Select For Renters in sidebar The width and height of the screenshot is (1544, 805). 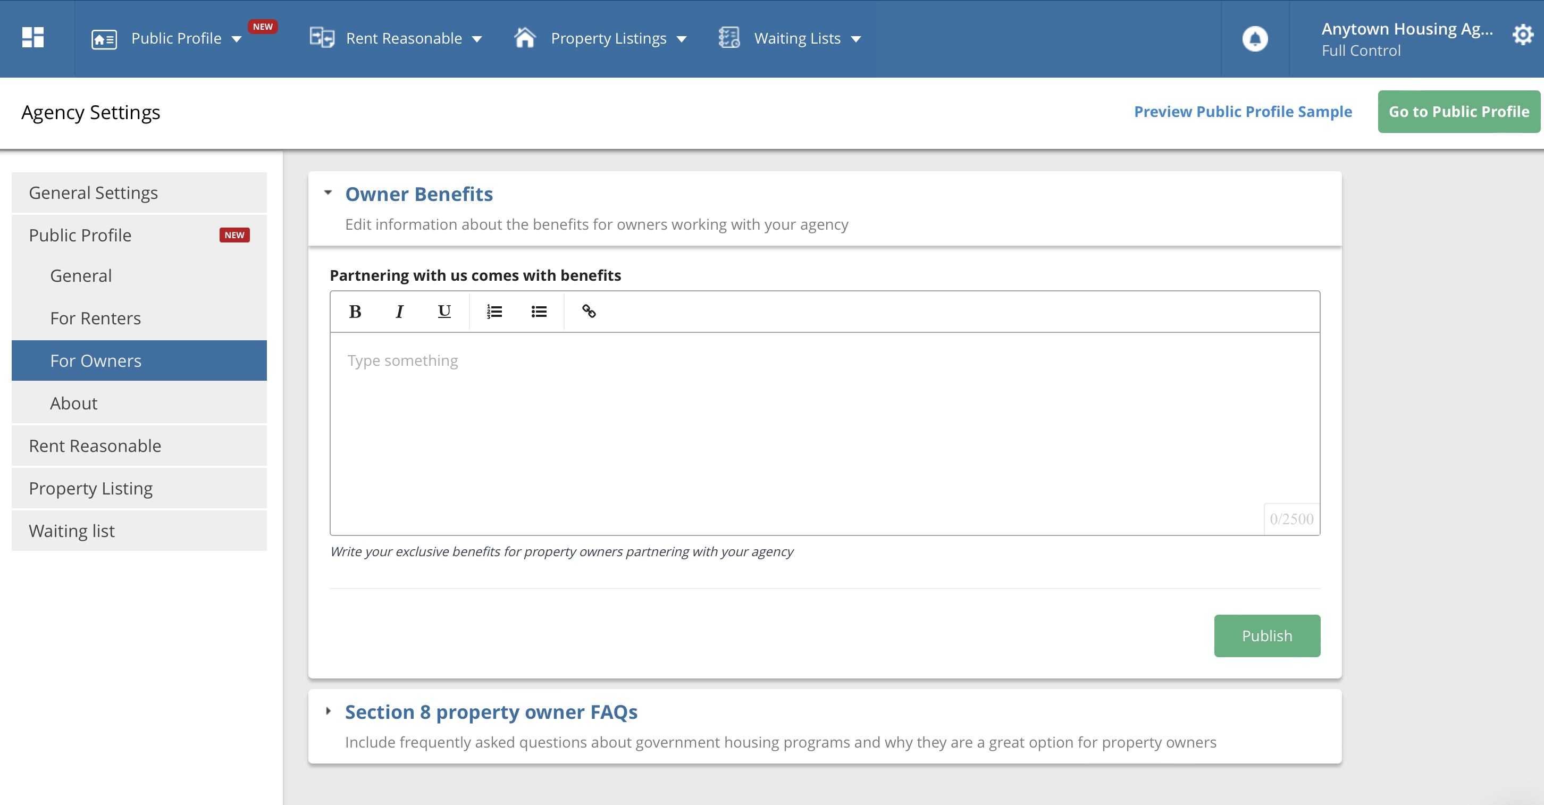[x=95, y=318]
